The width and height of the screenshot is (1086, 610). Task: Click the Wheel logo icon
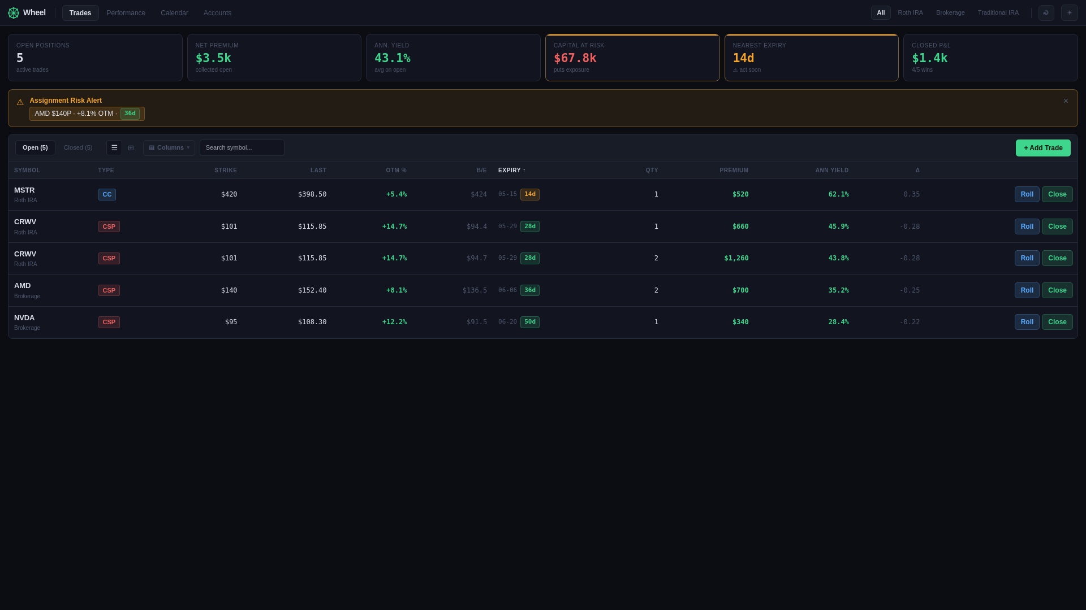(14, 13)
